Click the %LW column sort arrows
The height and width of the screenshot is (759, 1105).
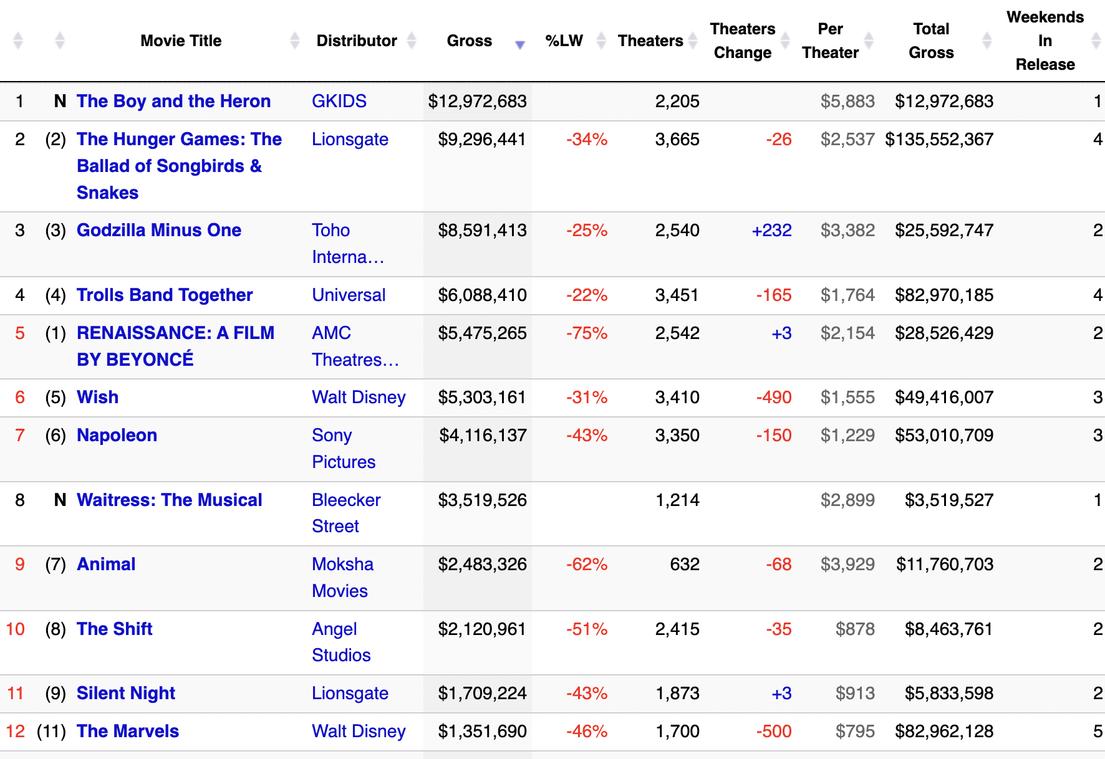pos(601,41)
